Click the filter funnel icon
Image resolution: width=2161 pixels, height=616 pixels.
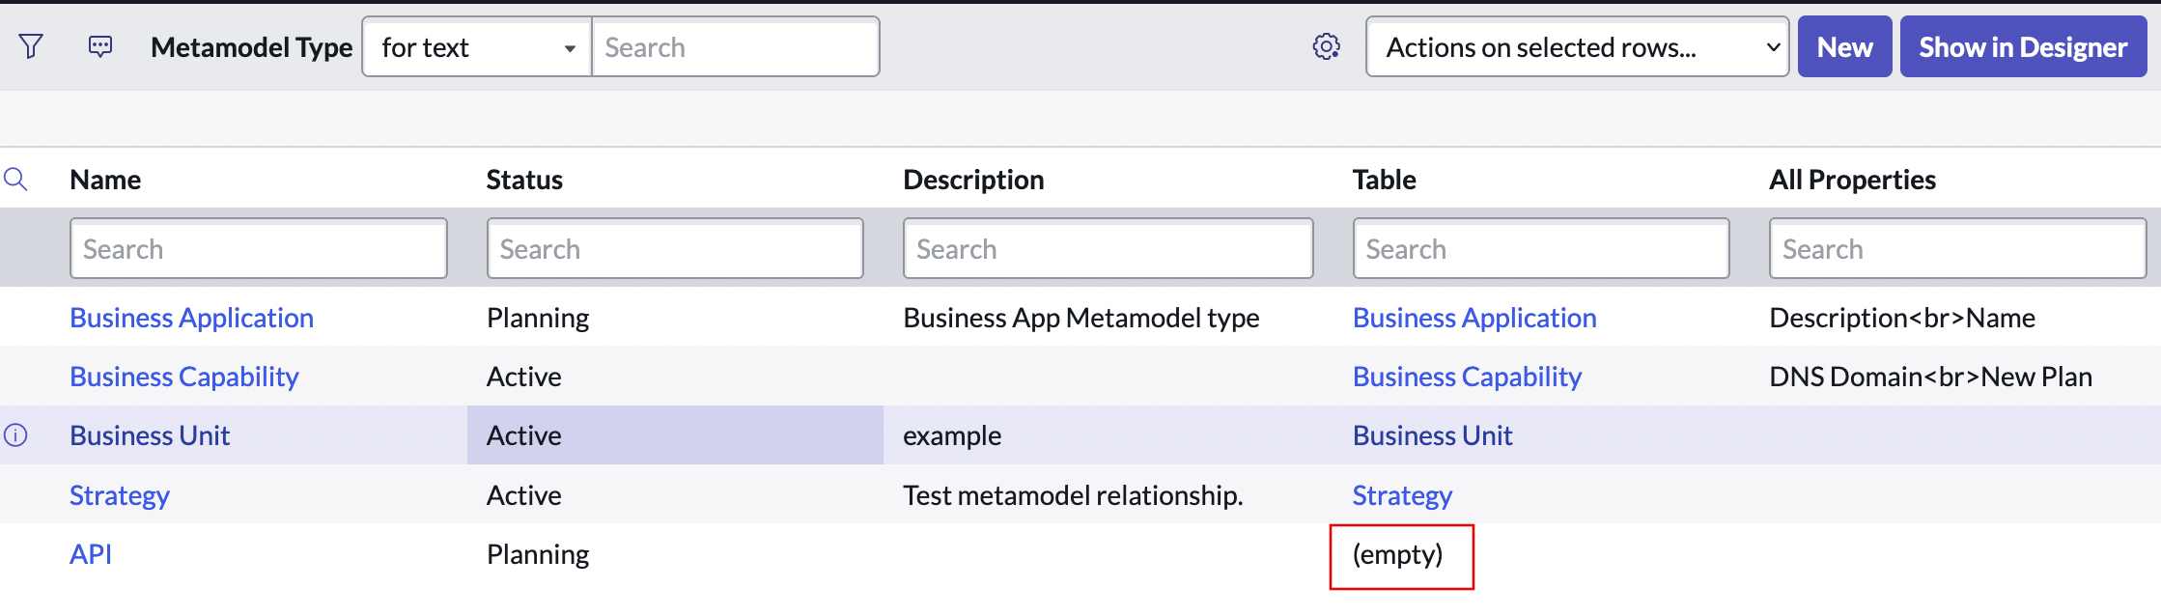point(31,46)
